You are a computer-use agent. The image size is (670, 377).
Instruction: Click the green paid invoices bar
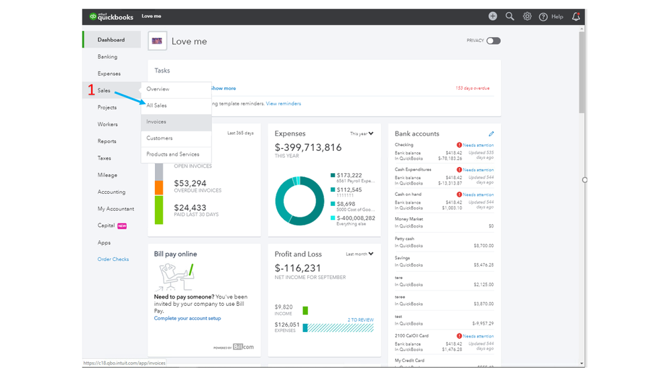(158, 210)
